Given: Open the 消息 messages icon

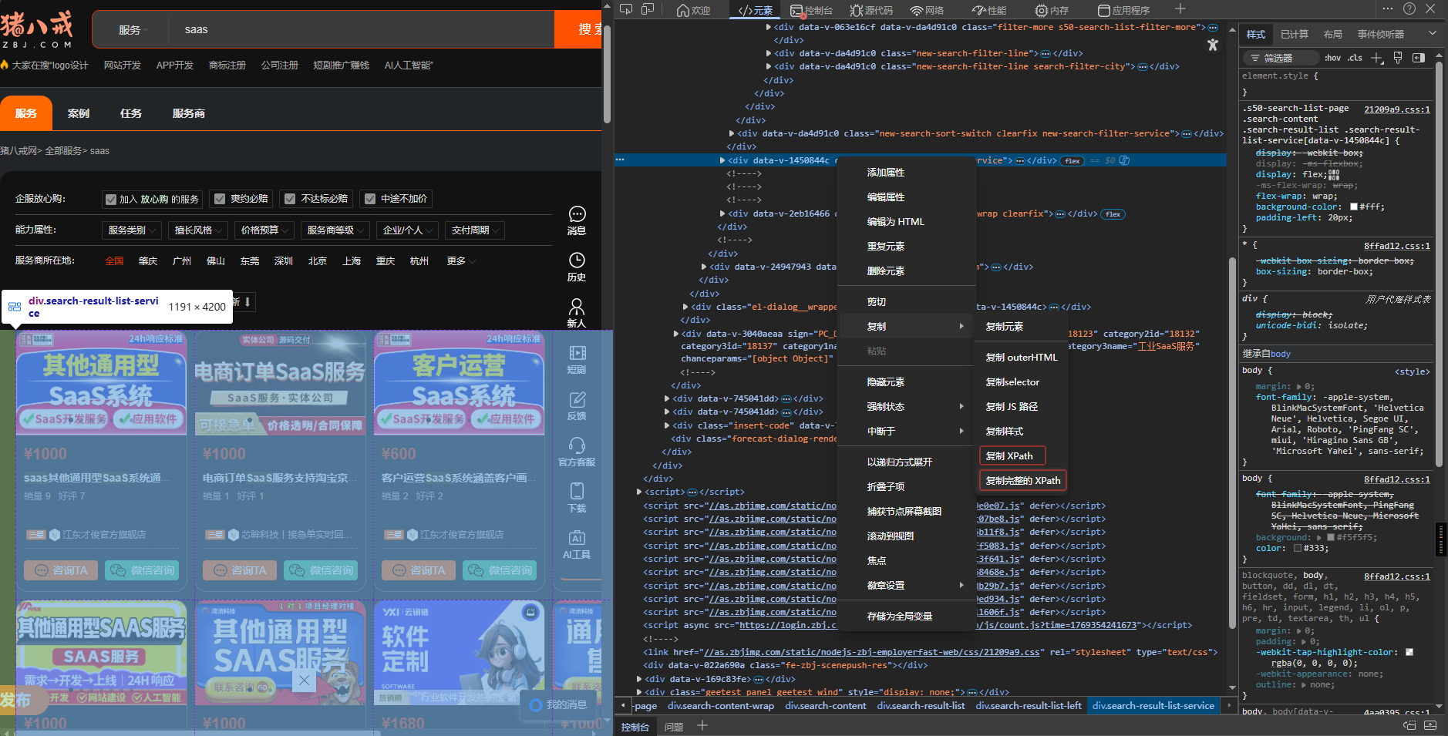Looking at the screenshot, I should [x=577, y=215].
